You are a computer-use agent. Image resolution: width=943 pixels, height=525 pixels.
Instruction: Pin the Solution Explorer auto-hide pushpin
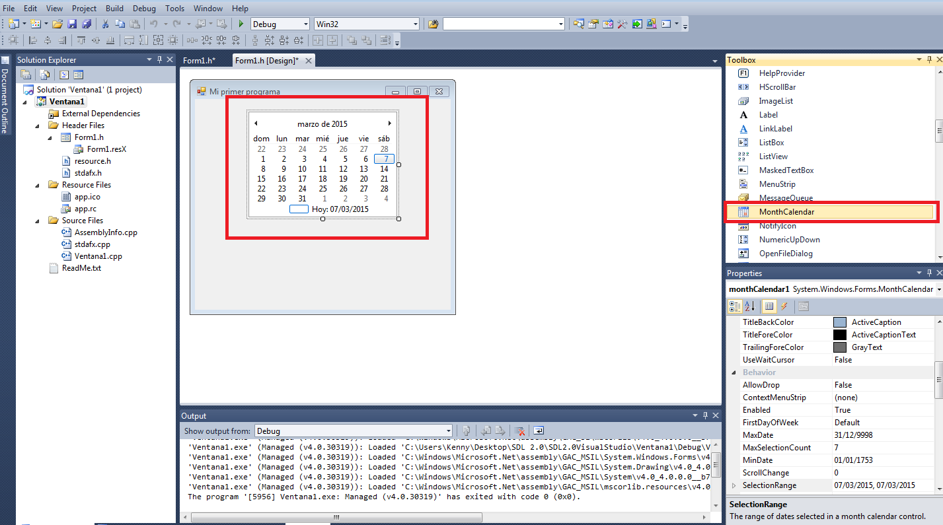159,59
